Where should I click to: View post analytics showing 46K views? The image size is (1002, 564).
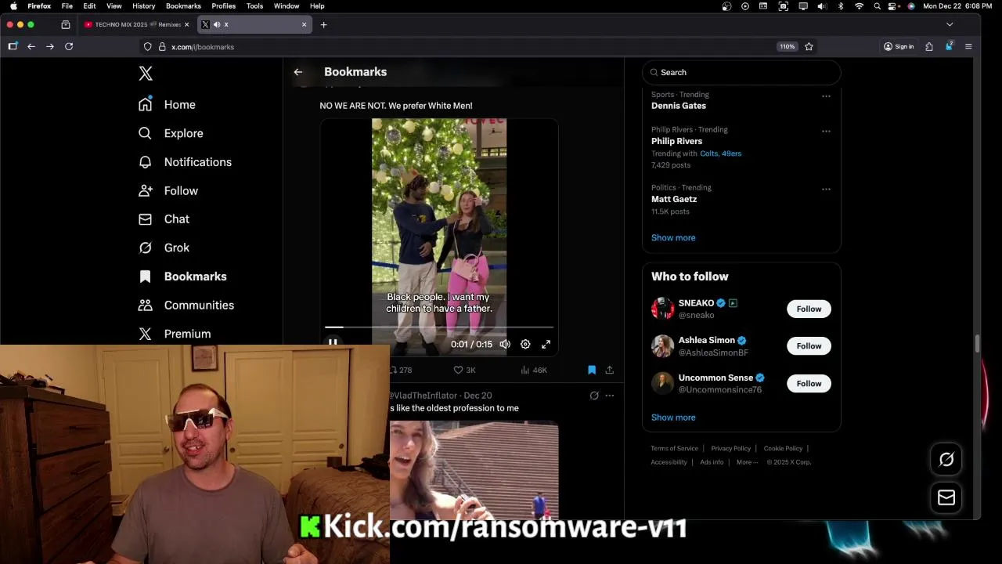coord(534,370)
